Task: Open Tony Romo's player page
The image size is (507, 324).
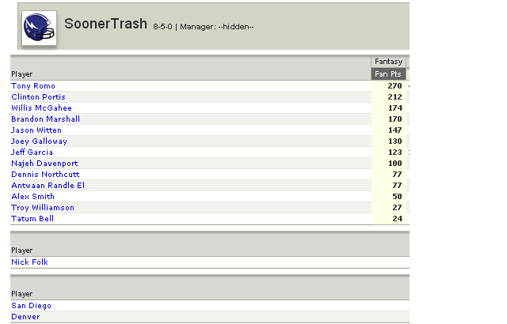Action: click(33, 86)
